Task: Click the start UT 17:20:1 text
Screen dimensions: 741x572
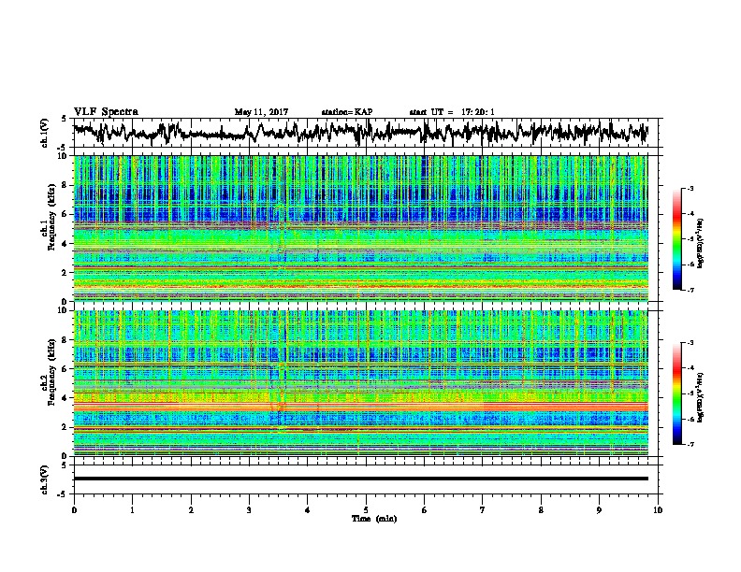Action: (x=452, y=112)
